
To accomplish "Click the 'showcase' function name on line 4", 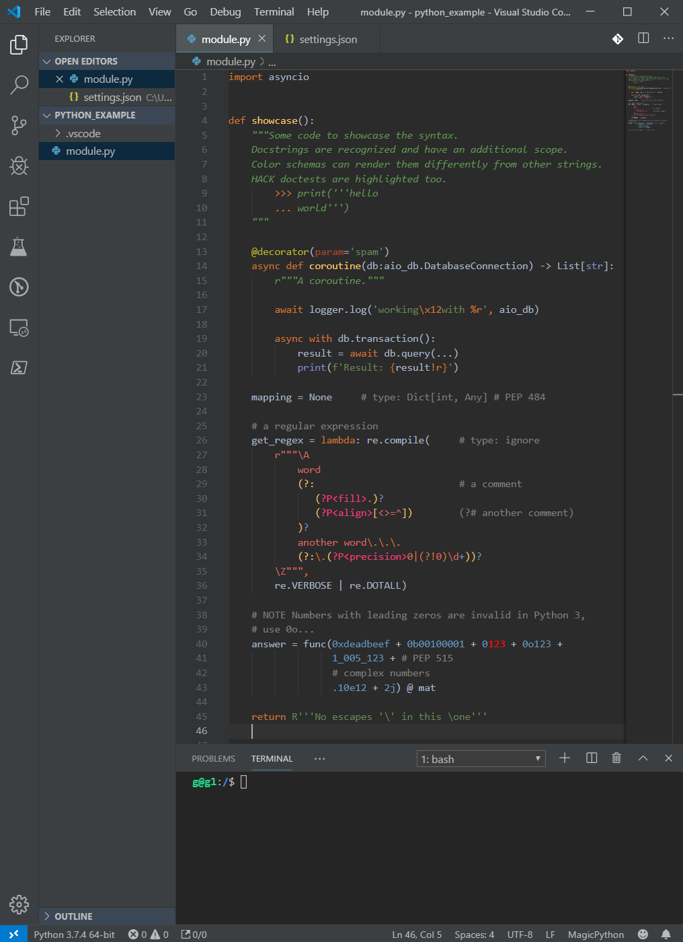I will pyautogui.click(x=274, y=121).
